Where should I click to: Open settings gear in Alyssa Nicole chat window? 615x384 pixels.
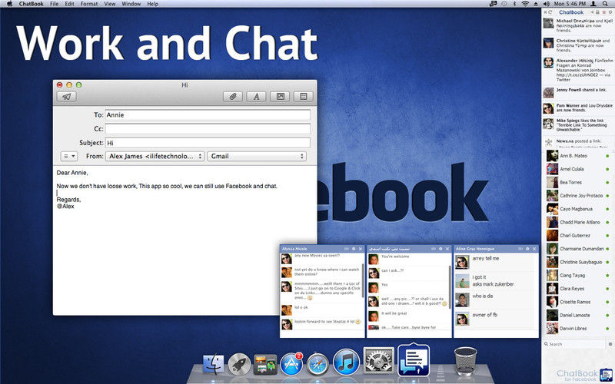354,249
